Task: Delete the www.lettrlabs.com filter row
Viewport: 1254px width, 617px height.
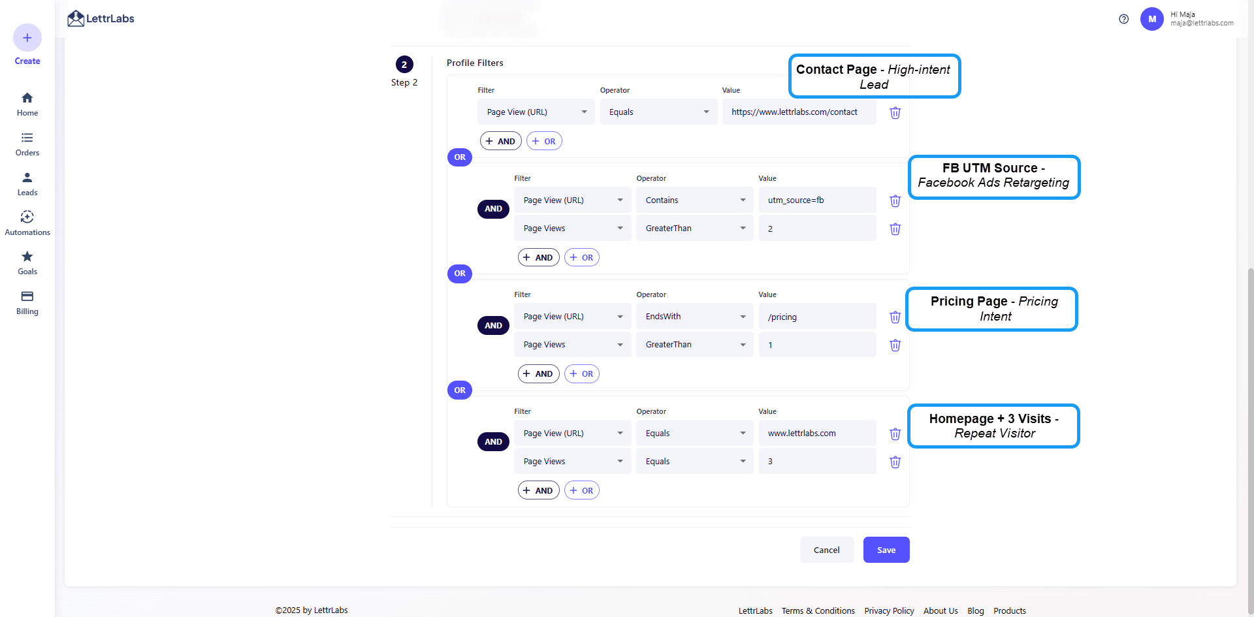Action: coord(895,434)
